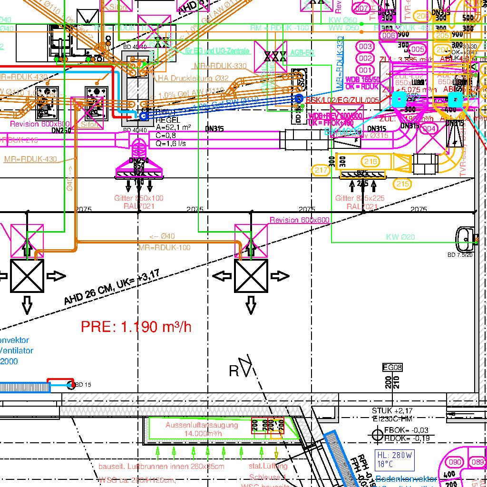Click the "bauseit. Luftbrunnen innen 260x85cm" note
487x487 pixels.
162,467
